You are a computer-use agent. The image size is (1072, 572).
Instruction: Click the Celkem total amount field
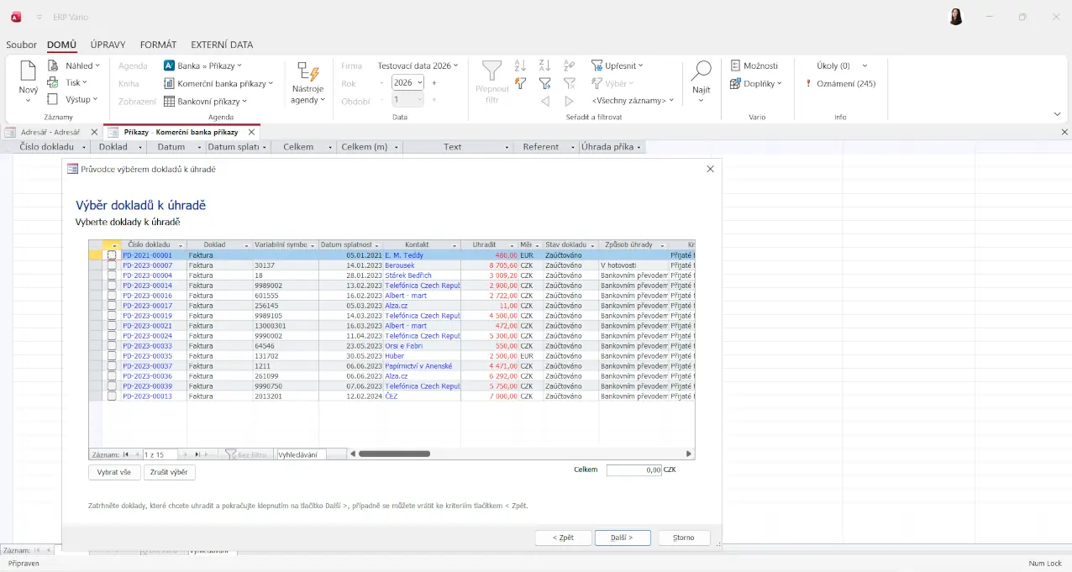tap(633, 470)
